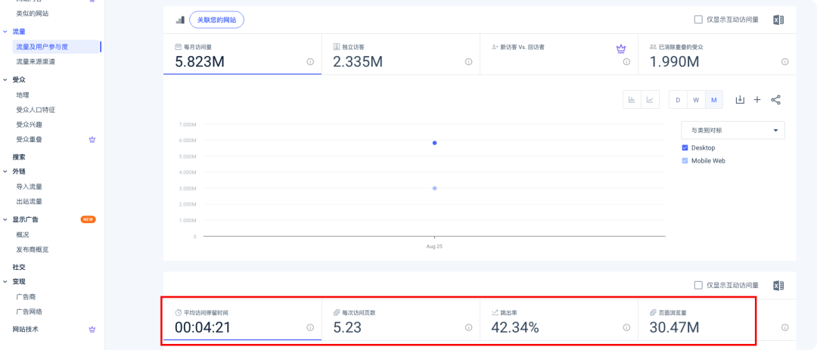Open info icon for 页面浏览量
The image size is (817, 350).
click(784, 327)
